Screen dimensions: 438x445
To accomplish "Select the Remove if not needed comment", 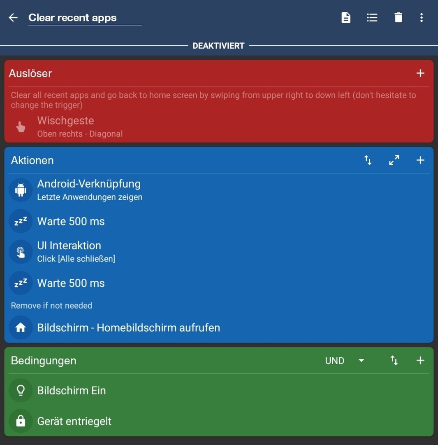I will coord(51,305).
